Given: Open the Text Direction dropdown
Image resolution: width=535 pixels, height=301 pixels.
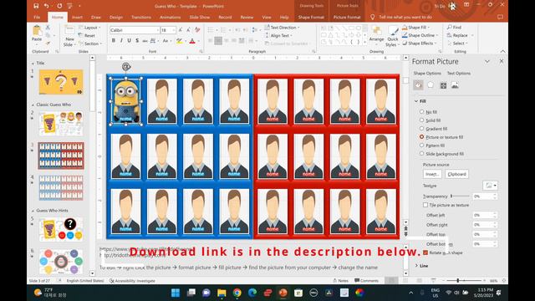Looking at the screenshot, I should click(x=283, y=28).
